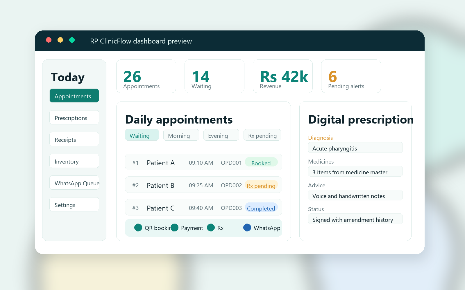This screenshot has height=290, width=465.
Task: Click the Signed with amendment history field
Action: click(355, 219)
